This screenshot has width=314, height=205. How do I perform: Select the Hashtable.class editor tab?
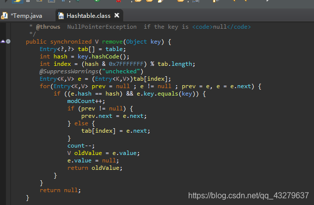(89, 16)
